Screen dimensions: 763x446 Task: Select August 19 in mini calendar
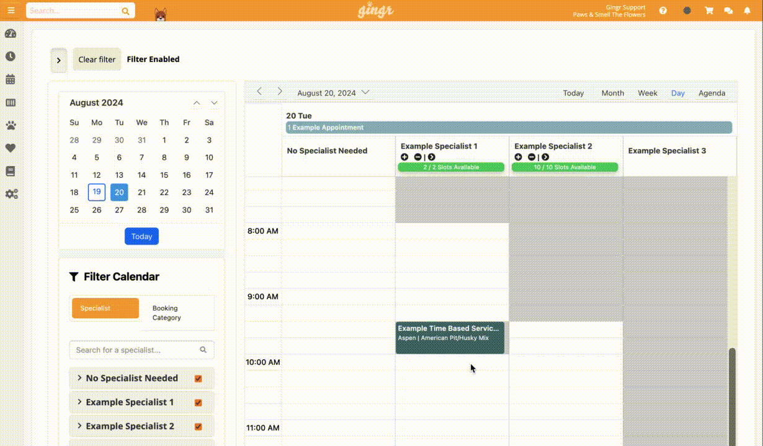point(97,192)
